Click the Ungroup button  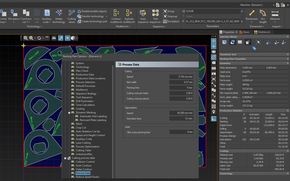click(x=170, y=16)
